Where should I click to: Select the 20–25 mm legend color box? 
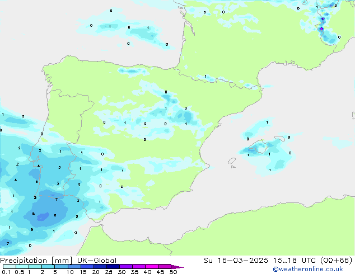click(x=100, y=267)
